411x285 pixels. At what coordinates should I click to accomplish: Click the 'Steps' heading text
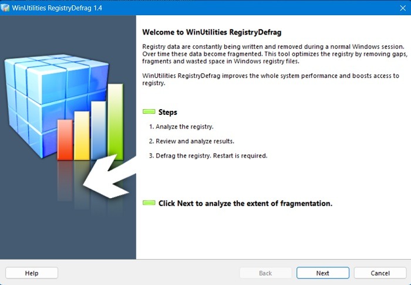click(168, 112)
